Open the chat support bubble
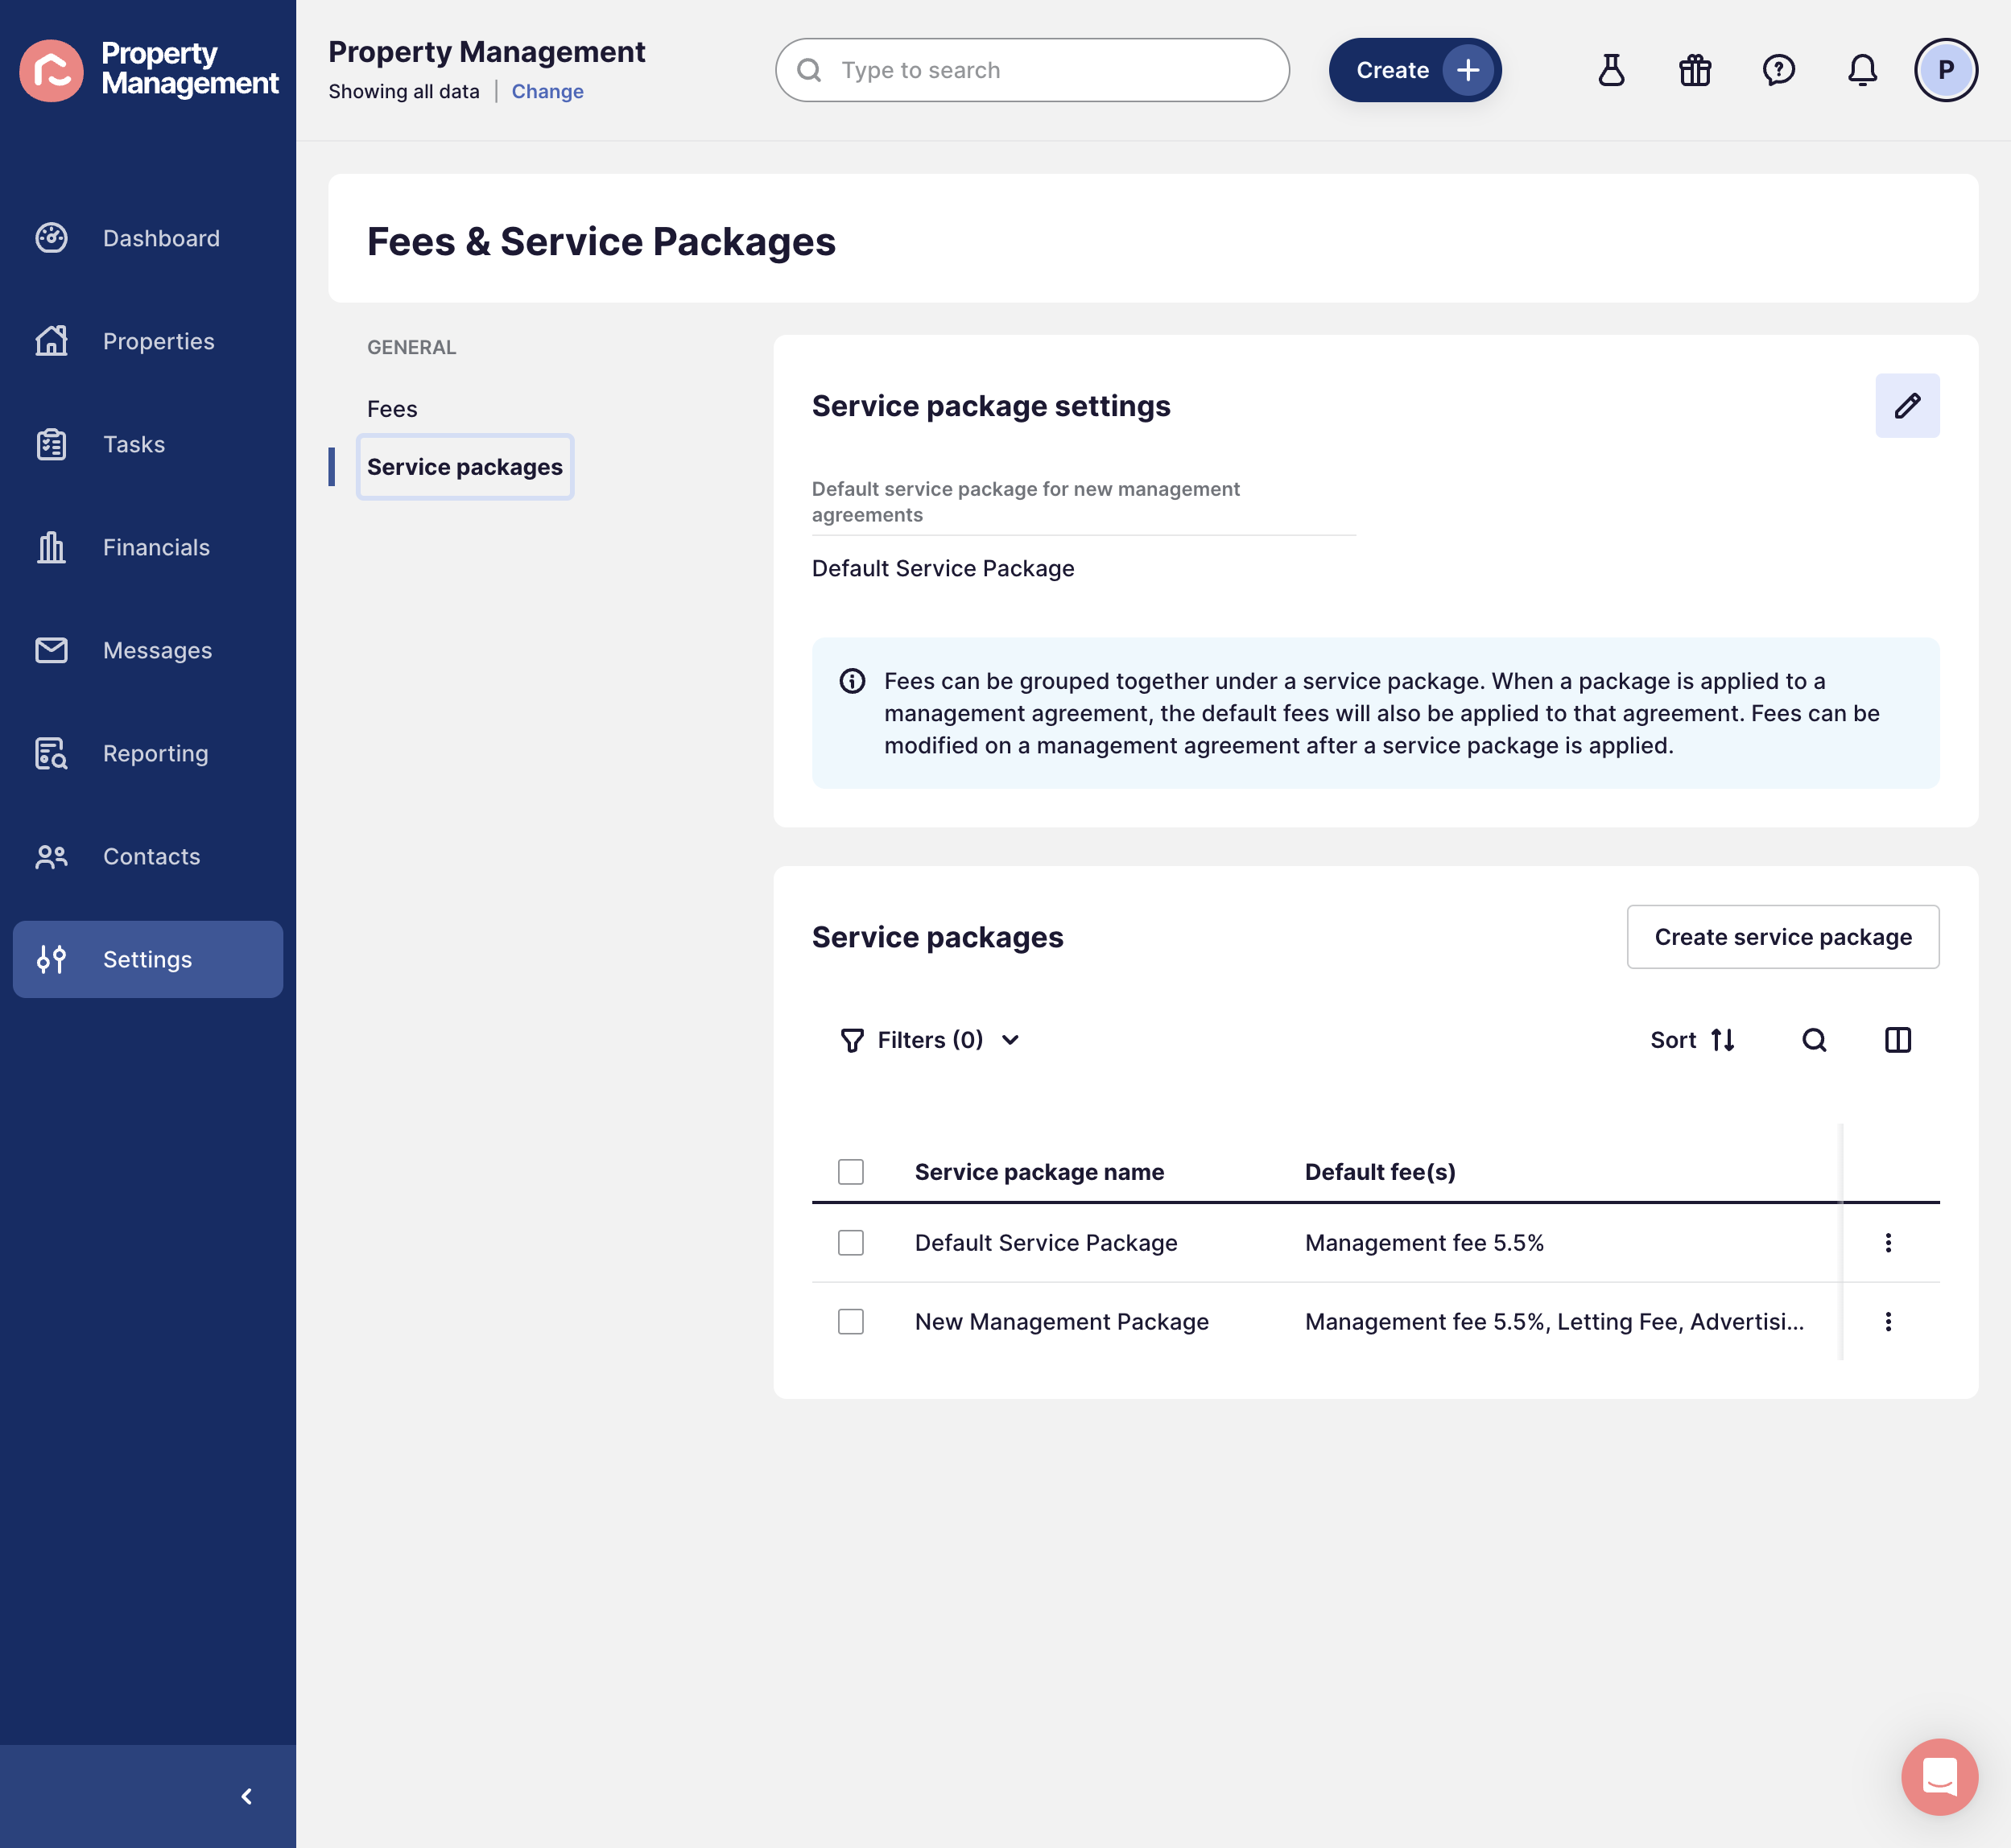The height and width of the screenshot is (1848, 2011). [x=1939, y=1777]
